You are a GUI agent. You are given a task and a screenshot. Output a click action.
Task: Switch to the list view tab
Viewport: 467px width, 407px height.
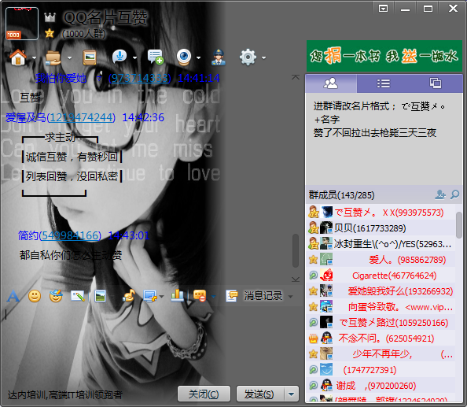click(384, 83)
